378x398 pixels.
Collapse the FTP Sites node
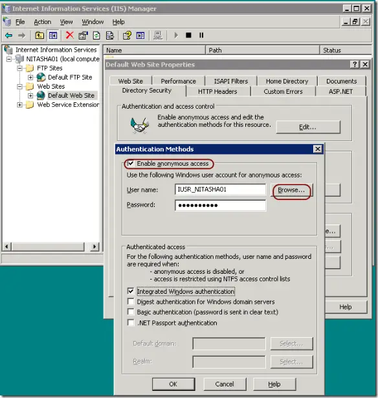[19, 69]
